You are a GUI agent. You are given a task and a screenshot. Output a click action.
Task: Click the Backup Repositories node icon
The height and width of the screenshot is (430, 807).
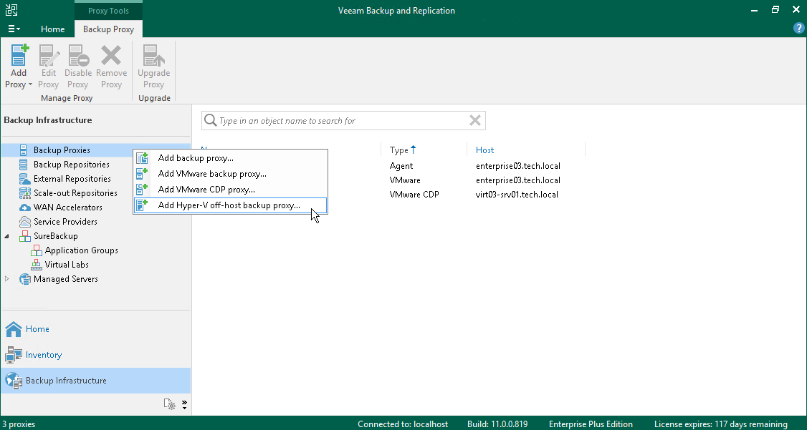click(x=23, y=165)
